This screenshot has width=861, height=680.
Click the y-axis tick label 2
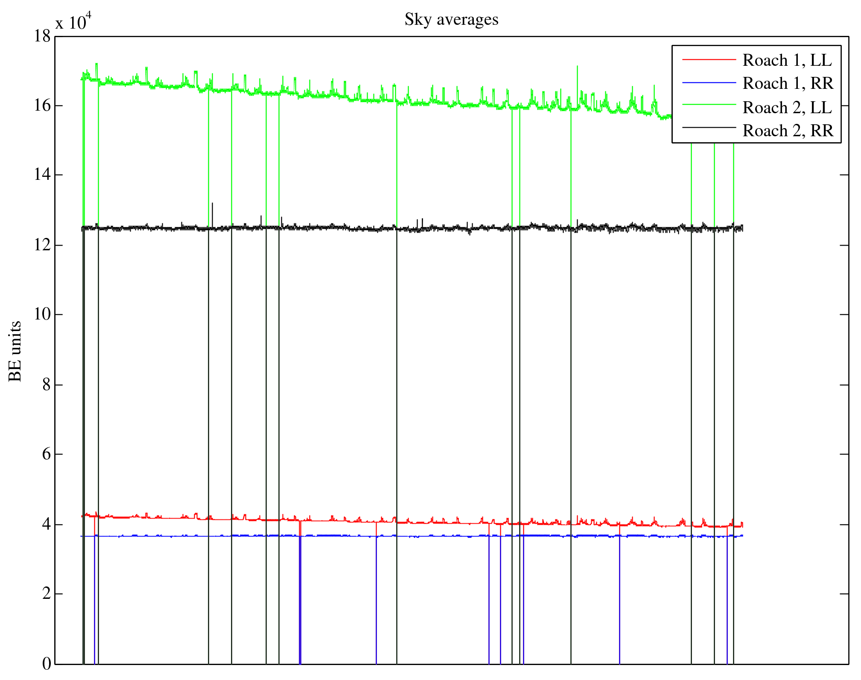(x=47, y=594)
